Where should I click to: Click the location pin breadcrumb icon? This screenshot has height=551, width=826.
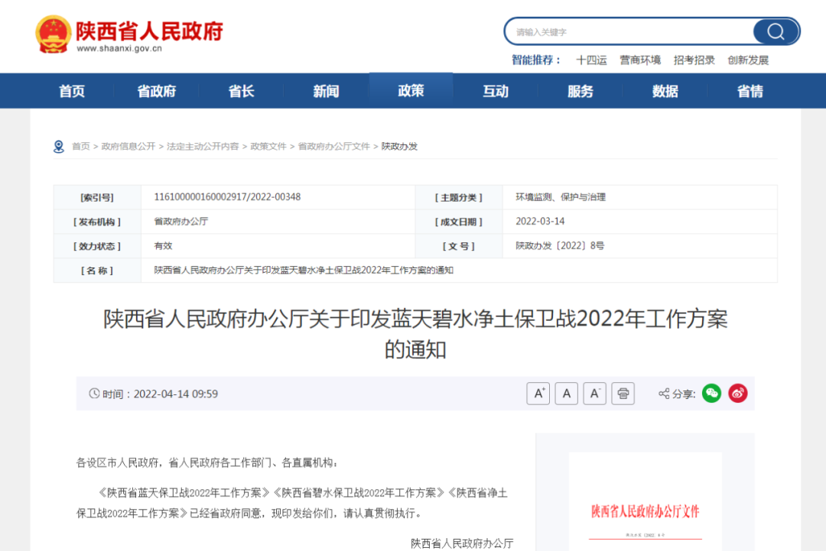pos(57,145)
